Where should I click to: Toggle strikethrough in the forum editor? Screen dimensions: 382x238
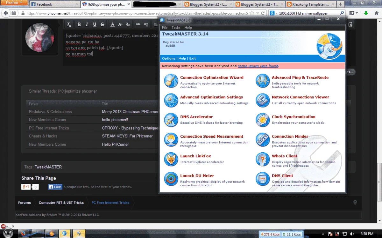tap(102, 24)
